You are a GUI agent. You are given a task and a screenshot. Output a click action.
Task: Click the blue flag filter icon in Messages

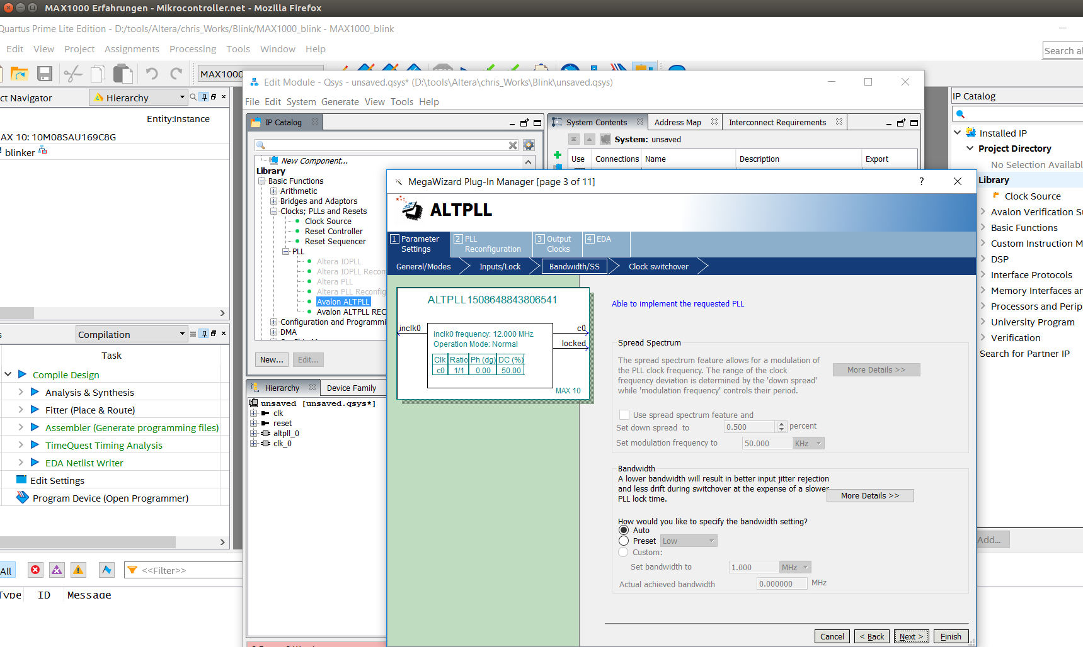[106, 570]
